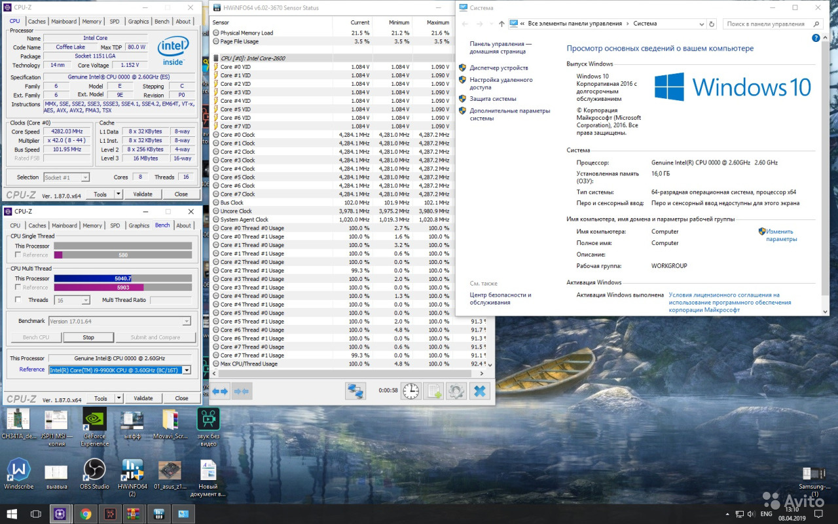Click the collapse columns arrows in HWiNFO
838x524 pixels.
pos(242,391)
